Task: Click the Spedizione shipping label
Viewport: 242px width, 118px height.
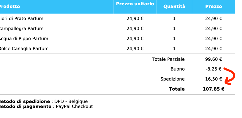Action: [x=172, y=79]
